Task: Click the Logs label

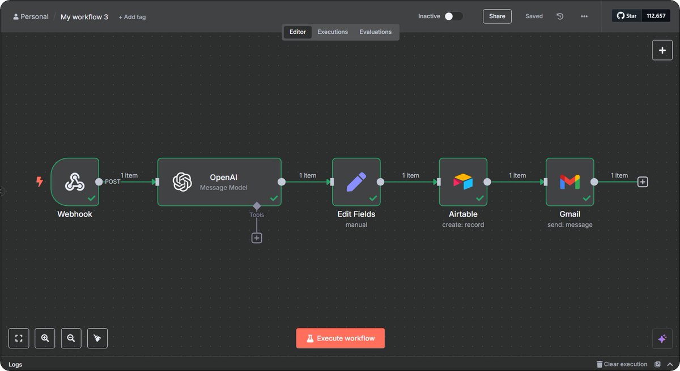Action: (x=15, y=364)
